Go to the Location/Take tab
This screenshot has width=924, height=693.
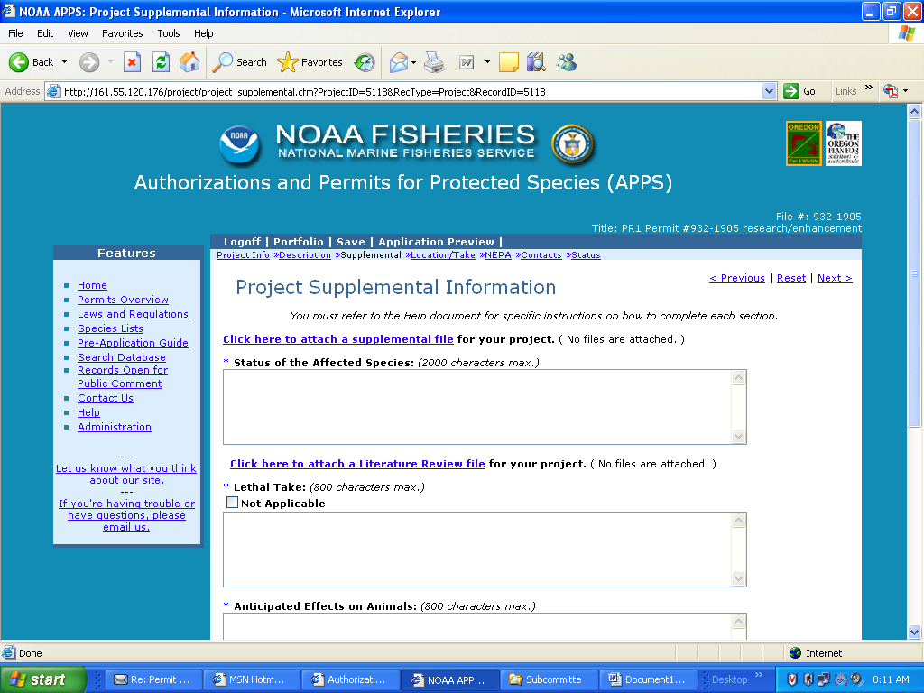[442, 255]
